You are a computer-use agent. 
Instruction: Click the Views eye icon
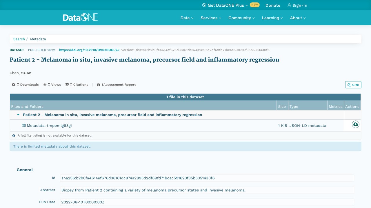[x=45, y=85]
